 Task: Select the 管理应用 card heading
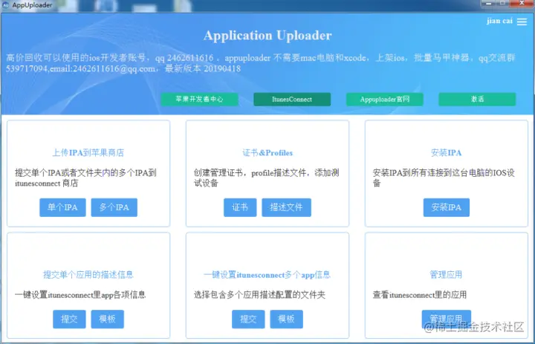446,275
